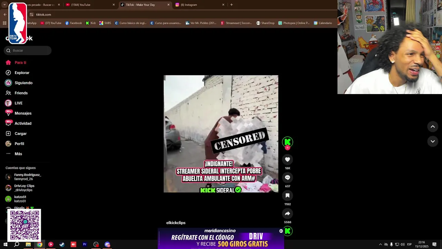
Task: Open the ESP language selector
Action: pyautogui.click(x=410, y=245)
